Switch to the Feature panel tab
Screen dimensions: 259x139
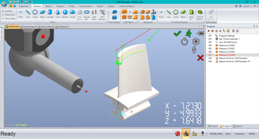coord(213,126)
